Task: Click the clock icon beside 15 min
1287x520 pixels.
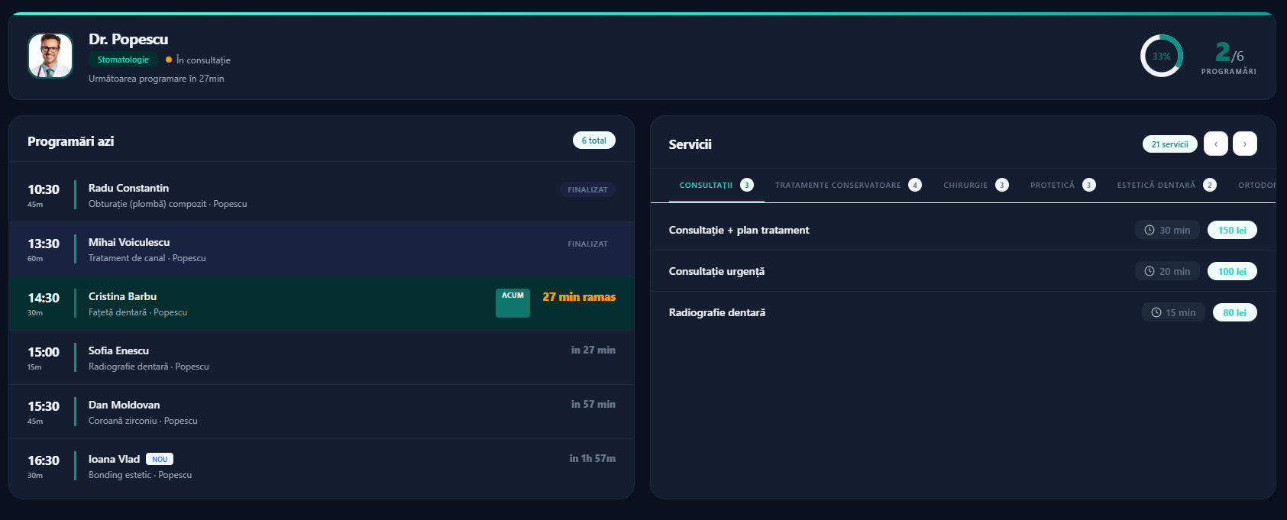Action: 1156,312
